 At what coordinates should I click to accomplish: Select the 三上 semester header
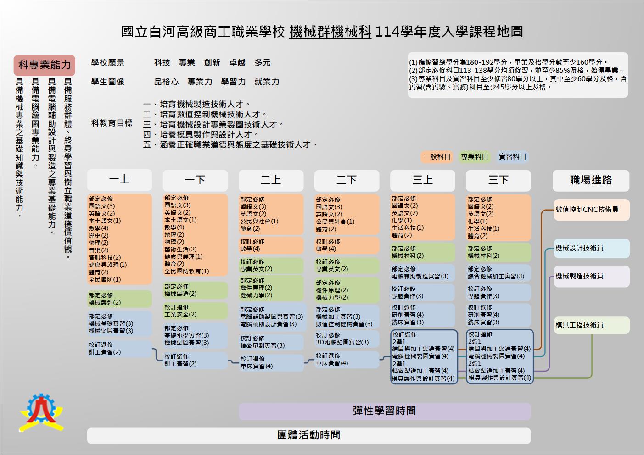(x=422, y=180)
